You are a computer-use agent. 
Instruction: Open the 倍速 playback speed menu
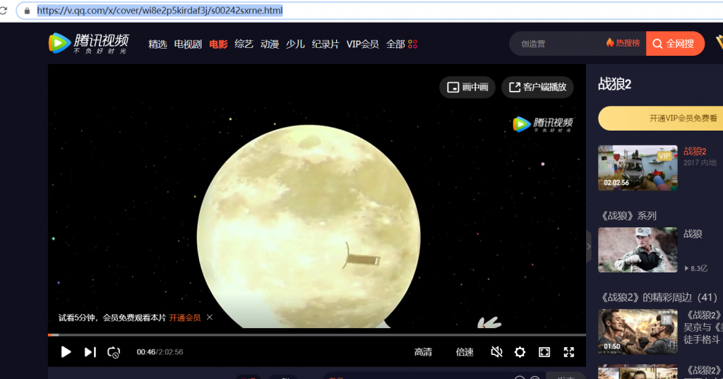tap(465, 352)
